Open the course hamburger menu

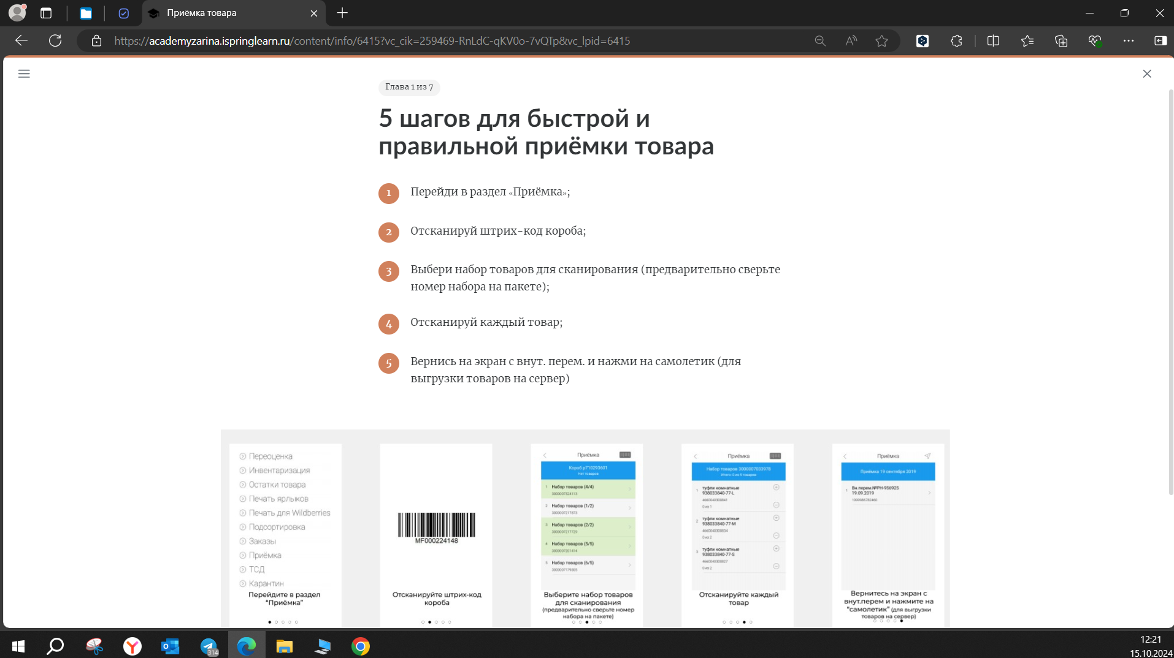pyautogui.click(x=24, y=74)
